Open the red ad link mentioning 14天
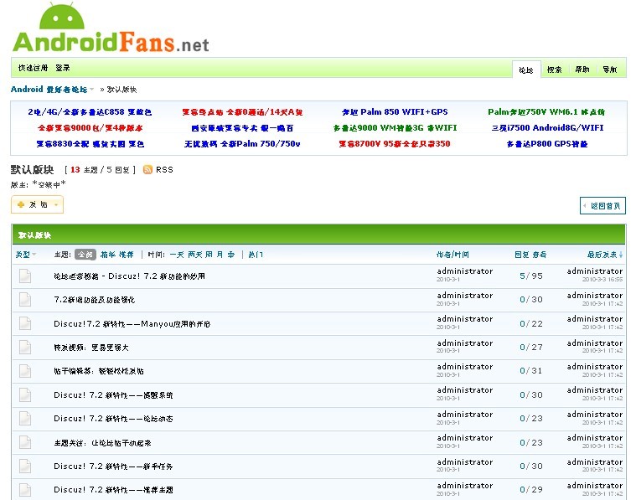The width and height of the screenshot is (636, 500). (x=242, y=112)
